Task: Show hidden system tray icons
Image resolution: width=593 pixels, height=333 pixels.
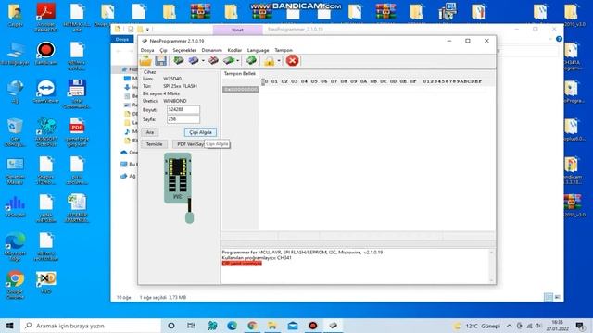Action: 510,326
